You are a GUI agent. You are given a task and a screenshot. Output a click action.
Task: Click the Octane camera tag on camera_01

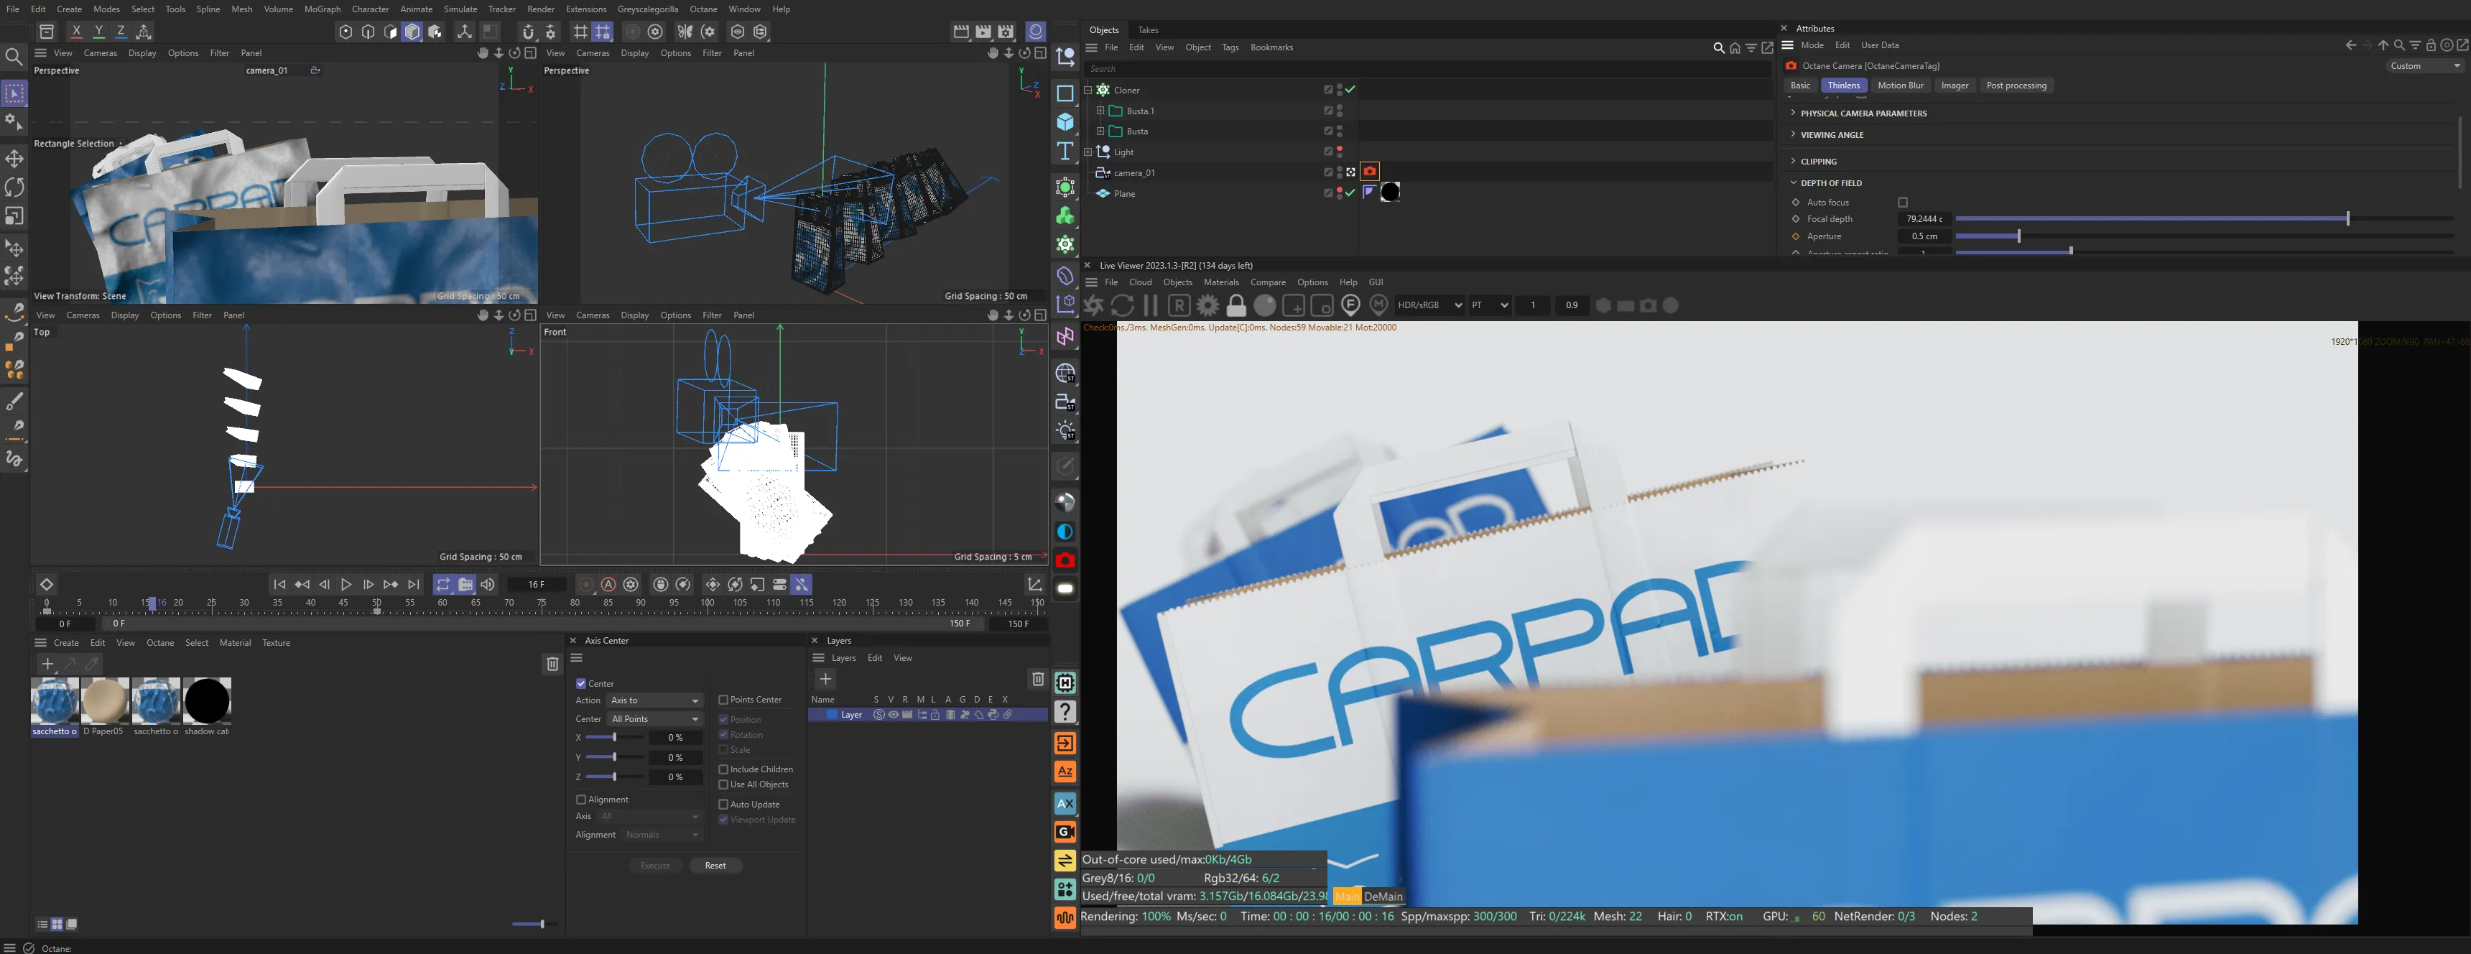(1370, 172)
